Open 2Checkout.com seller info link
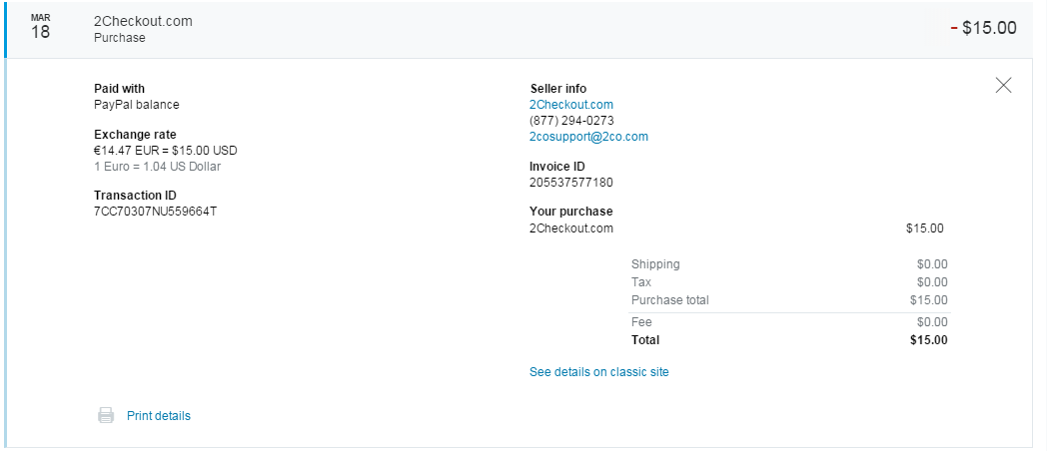This screenshot has height=451, width=1047. click(x=570, y=105)
